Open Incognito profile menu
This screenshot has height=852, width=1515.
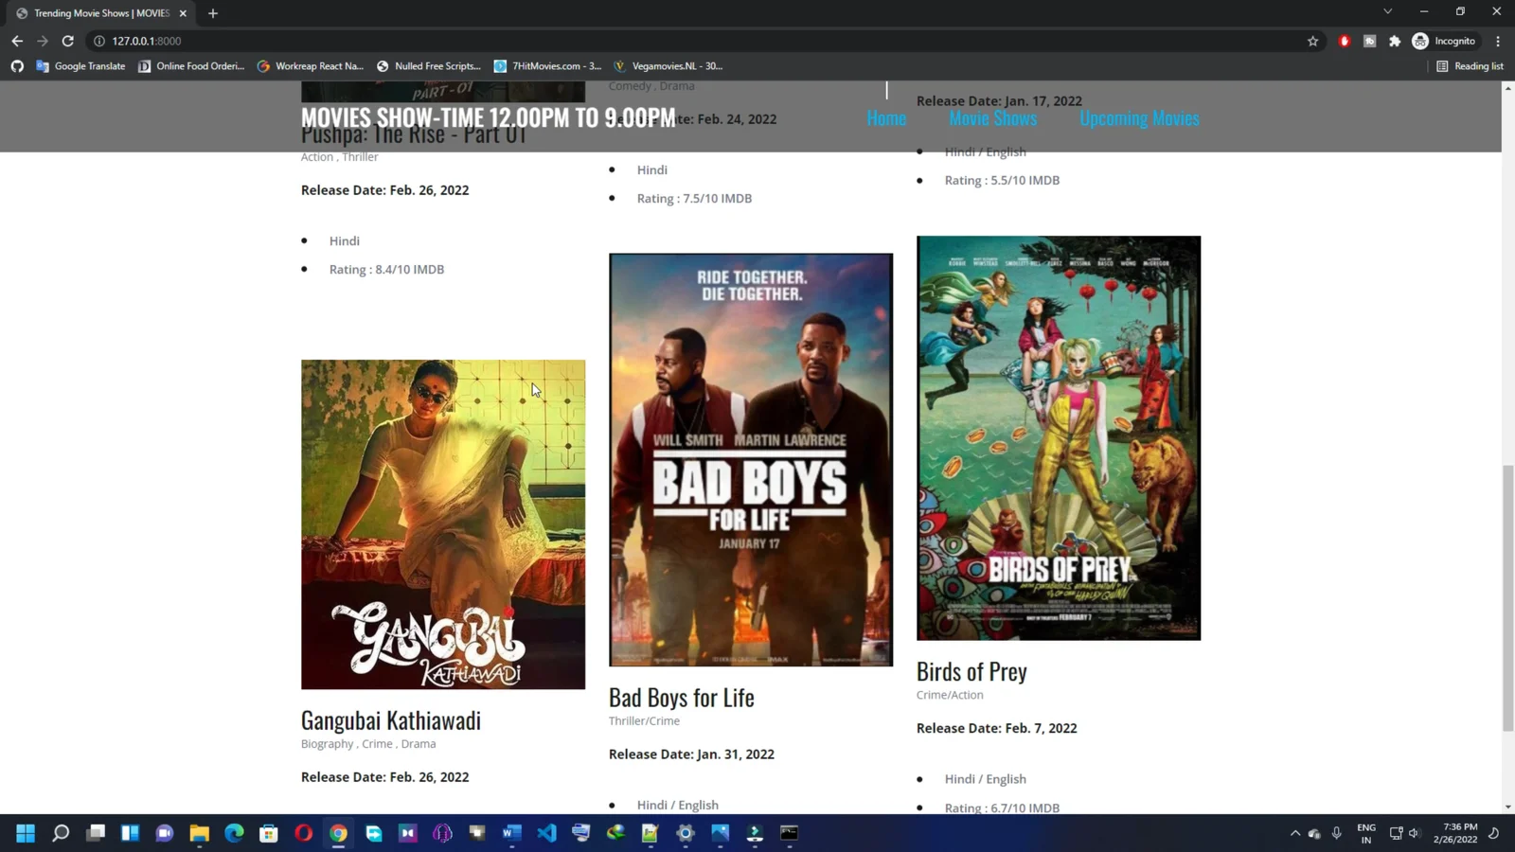pos(1444,41)
